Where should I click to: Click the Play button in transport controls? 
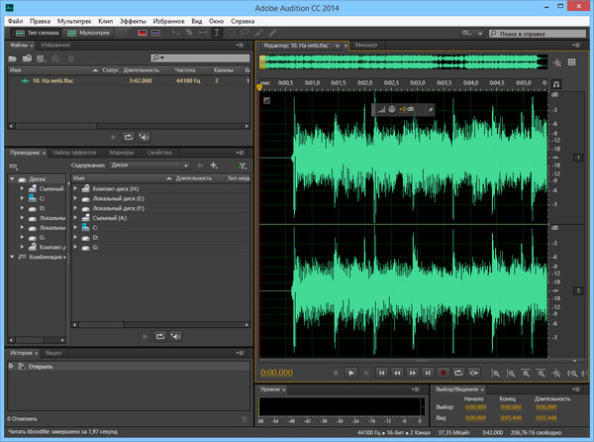pyautogui.click(x=350, y=373)
